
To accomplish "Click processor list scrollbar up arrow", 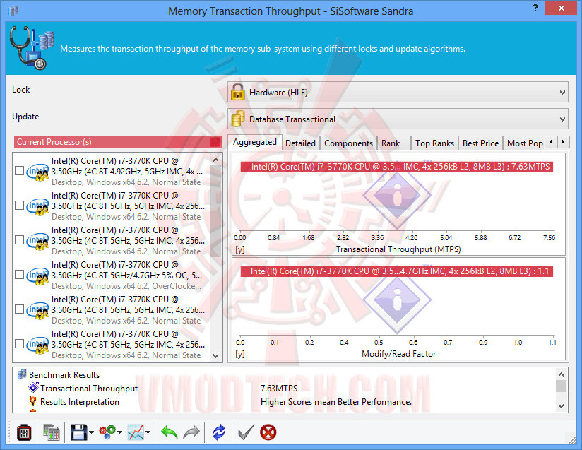I will (216, 160).
